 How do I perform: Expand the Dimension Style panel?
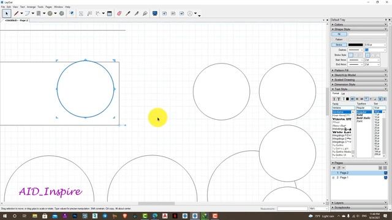click(x=360, y=84)
